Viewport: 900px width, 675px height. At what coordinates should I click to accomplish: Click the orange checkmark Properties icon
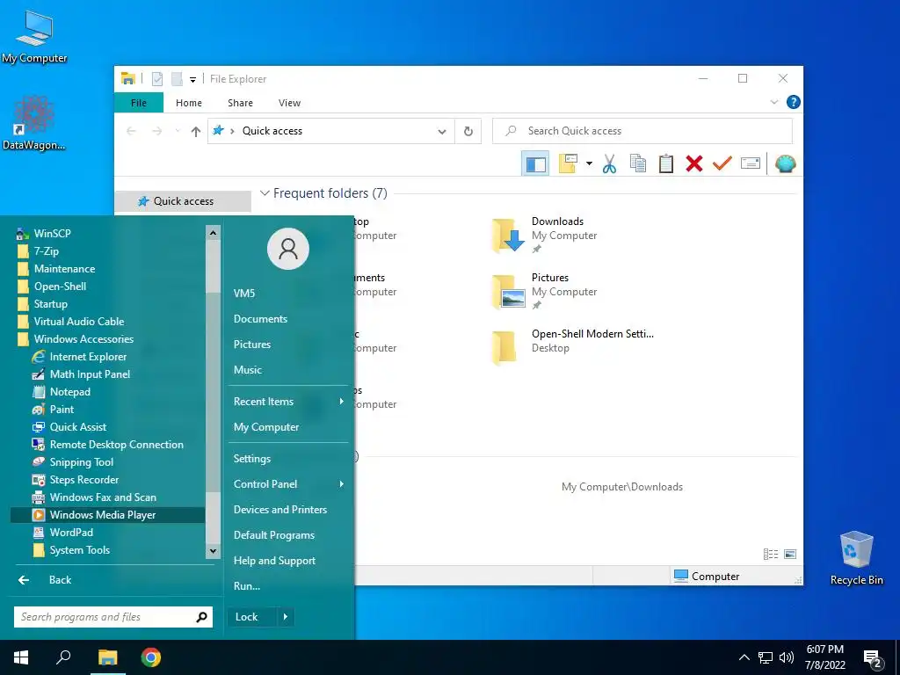pos(722,164)
